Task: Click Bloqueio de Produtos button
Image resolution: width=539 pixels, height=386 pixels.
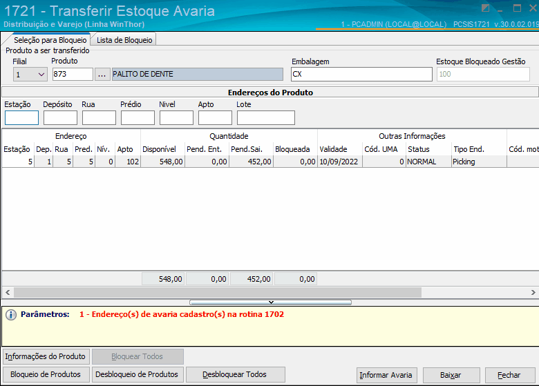Action: (x=46, y=374)
